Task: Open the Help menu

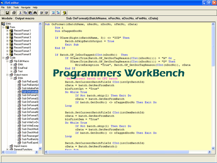Action: click(x=35, y=7)
